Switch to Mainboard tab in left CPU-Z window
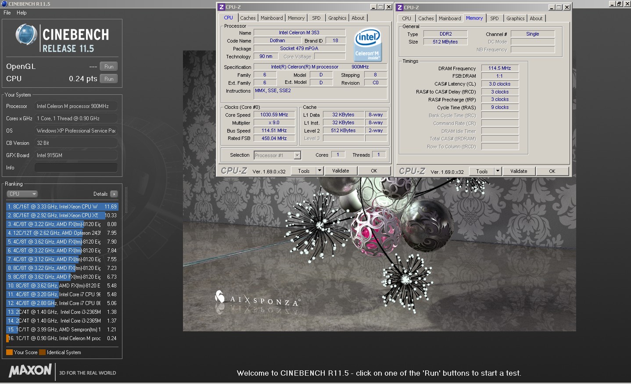631x384 pixels. (x=272, y=18)
